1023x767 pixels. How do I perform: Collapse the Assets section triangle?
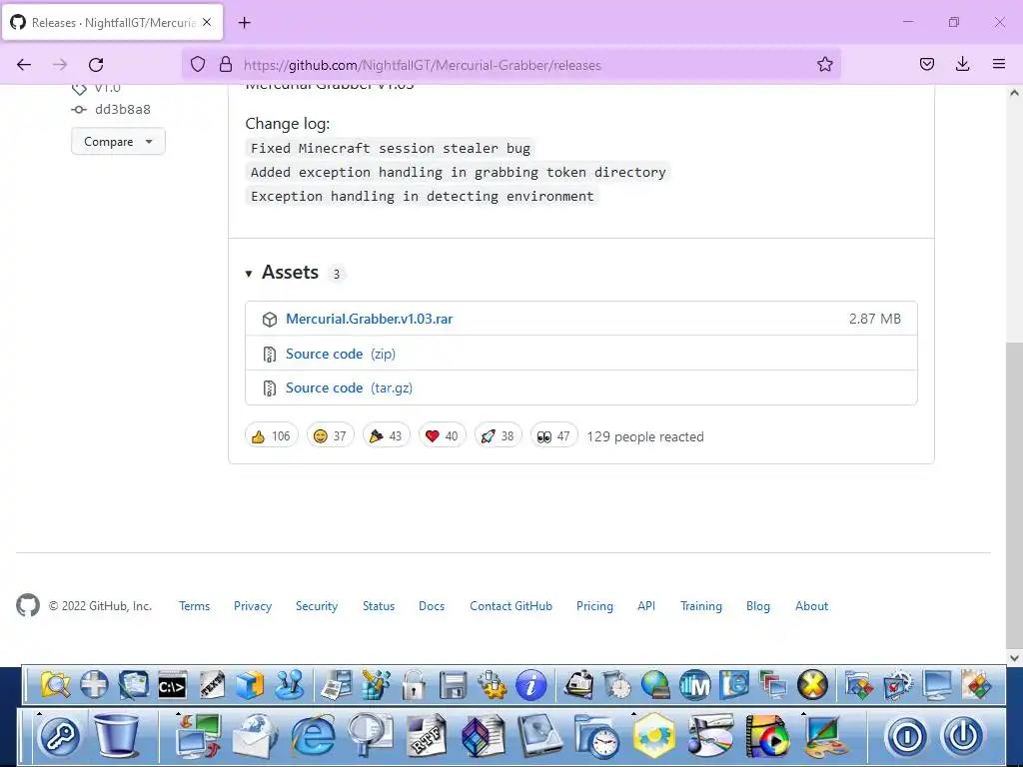[249, 274]
